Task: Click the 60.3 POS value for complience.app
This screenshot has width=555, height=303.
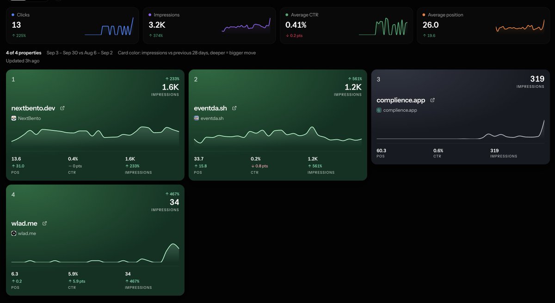Action: click(382, 151)
